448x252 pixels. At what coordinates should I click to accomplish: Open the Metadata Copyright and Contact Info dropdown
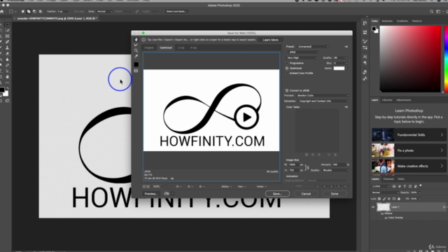tap(323, 101)
